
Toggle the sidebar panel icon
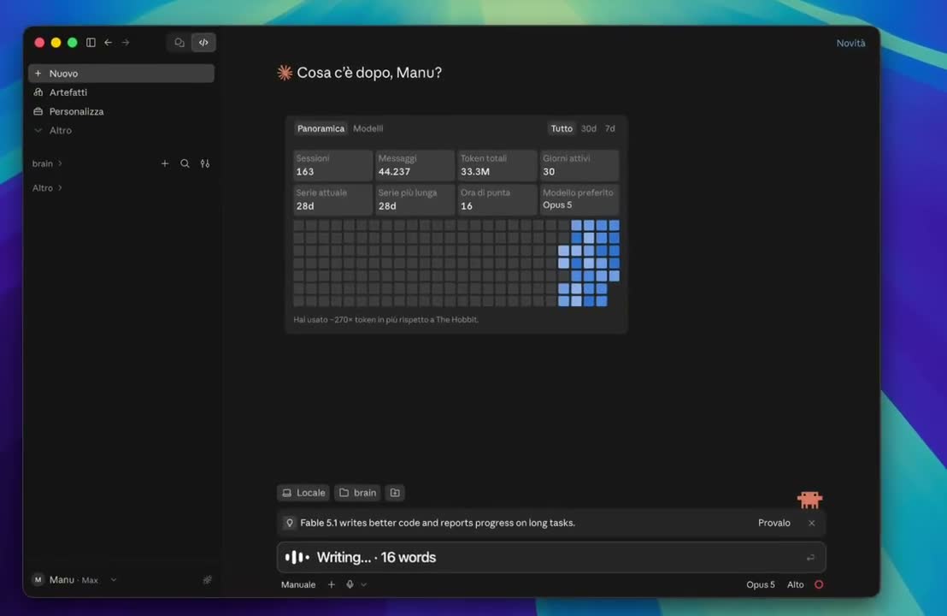point(91,42)
